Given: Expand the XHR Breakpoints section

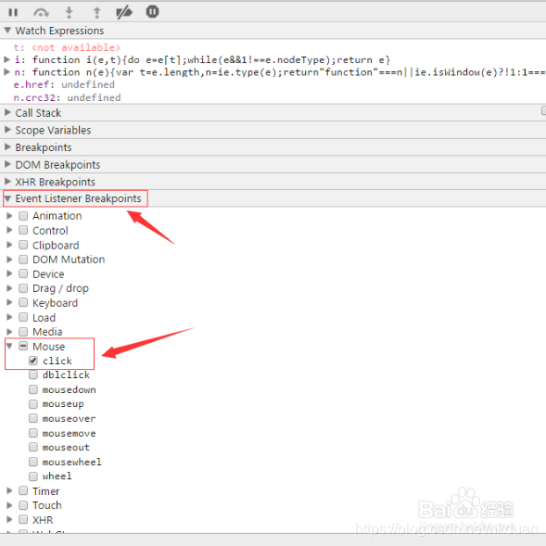Looking at the screenshot, I should [7, 182].
